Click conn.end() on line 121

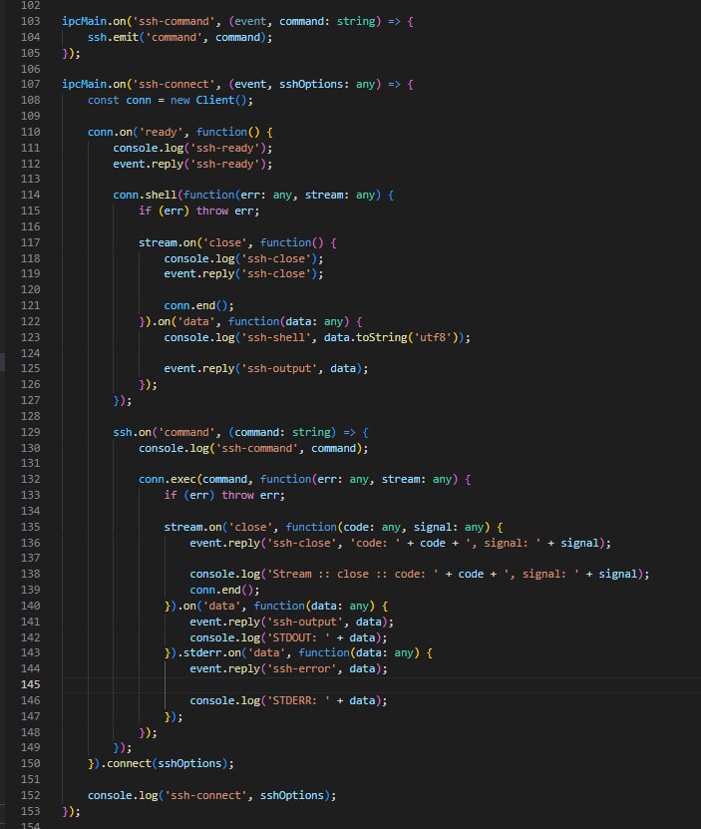195,305
